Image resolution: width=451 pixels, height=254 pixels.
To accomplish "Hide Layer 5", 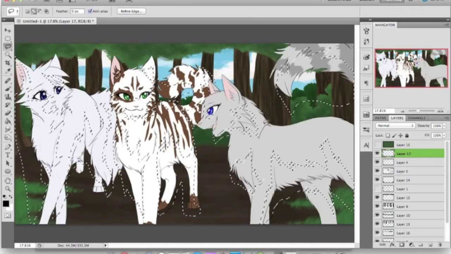I will (377, 171).
